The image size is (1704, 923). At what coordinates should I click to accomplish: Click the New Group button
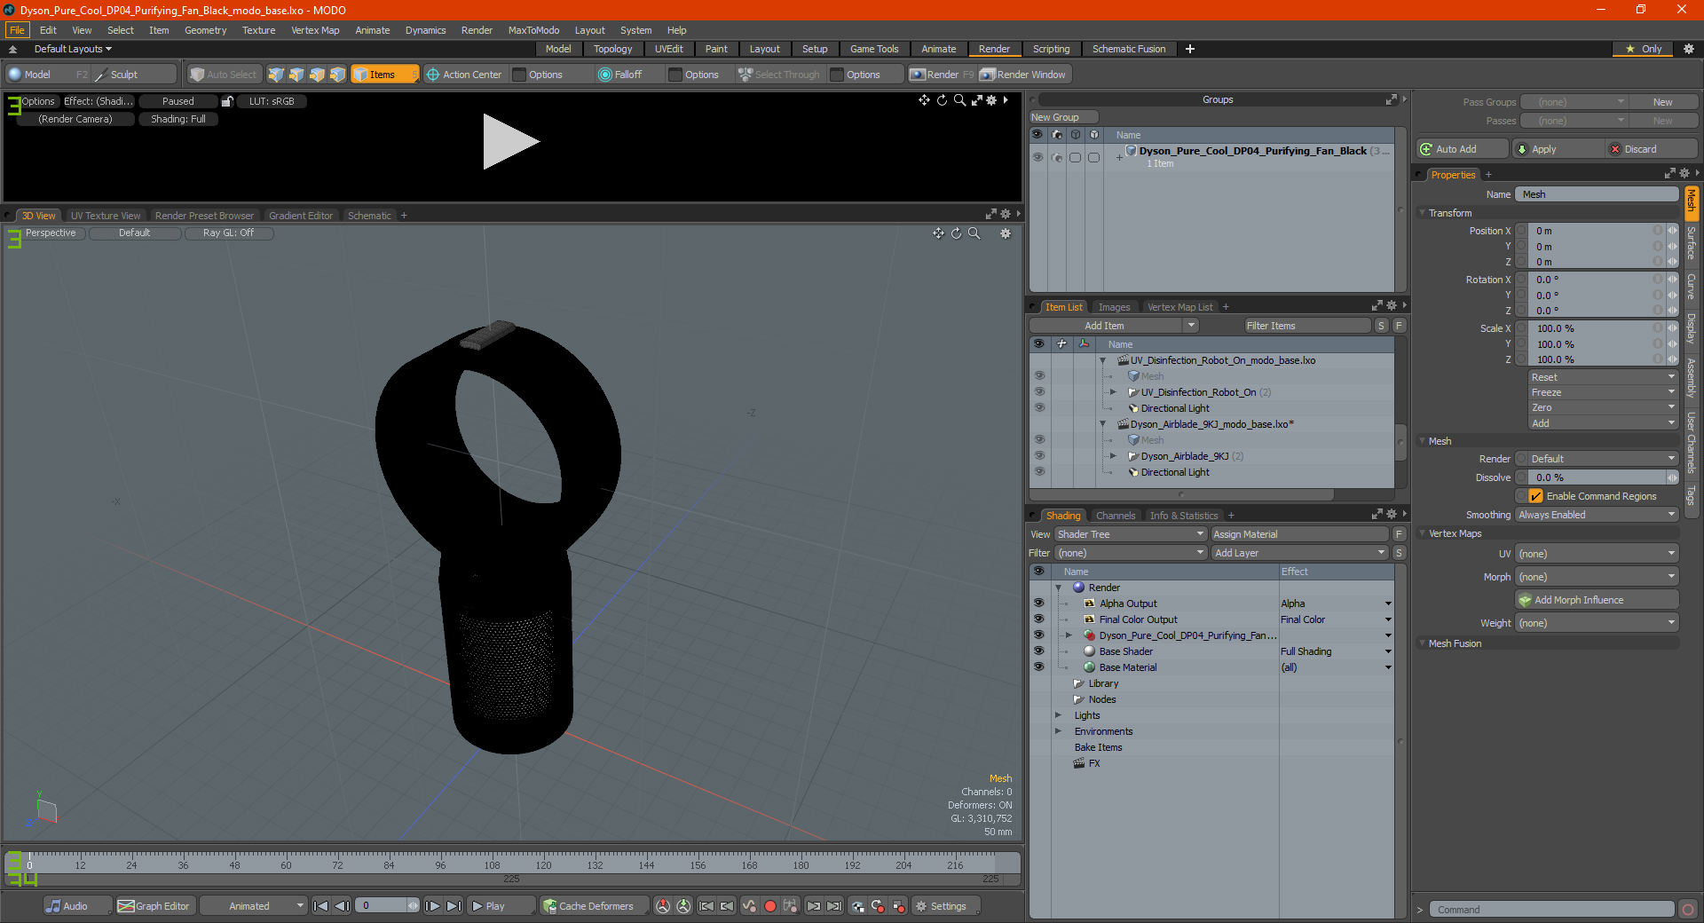coord(1063,117)
